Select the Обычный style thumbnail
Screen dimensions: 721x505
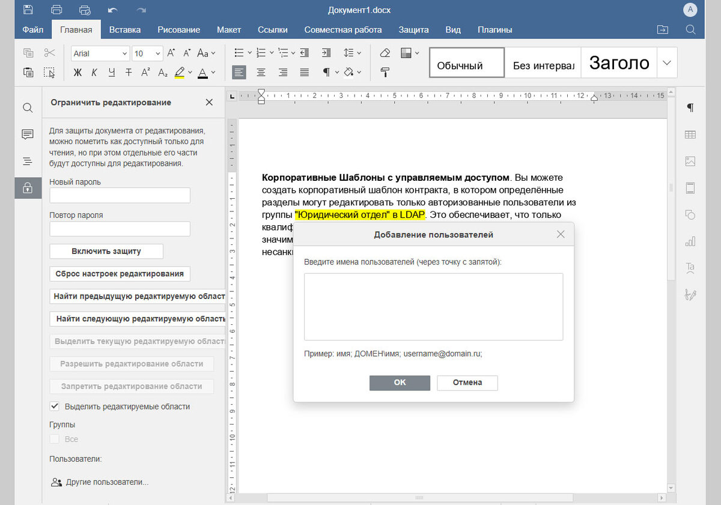(x=467, y=62)
